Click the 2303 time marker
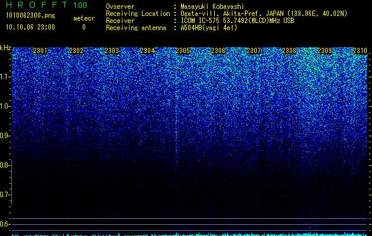The image size is (372, 236). pos(112,51)
